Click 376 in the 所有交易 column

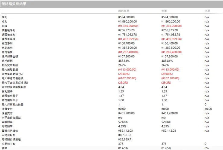coord(121,144)
